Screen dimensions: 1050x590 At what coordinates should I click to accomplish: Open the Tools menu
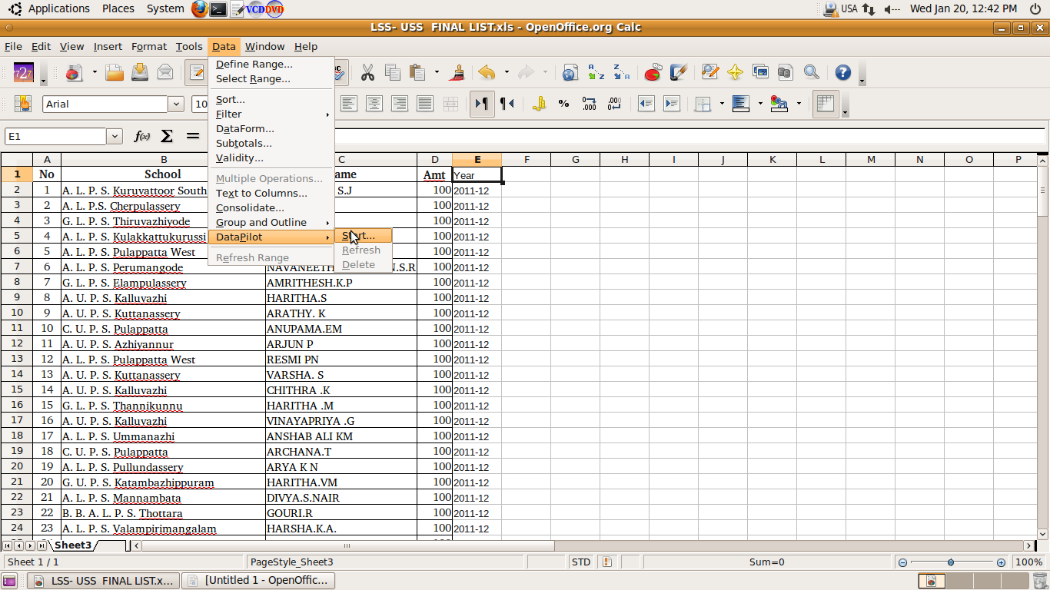pyautogui.click(x=189, y=46)
